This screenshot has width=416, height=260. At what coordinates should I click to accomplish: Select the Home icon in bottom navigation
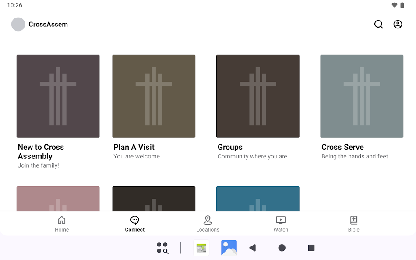coord(61,220)
